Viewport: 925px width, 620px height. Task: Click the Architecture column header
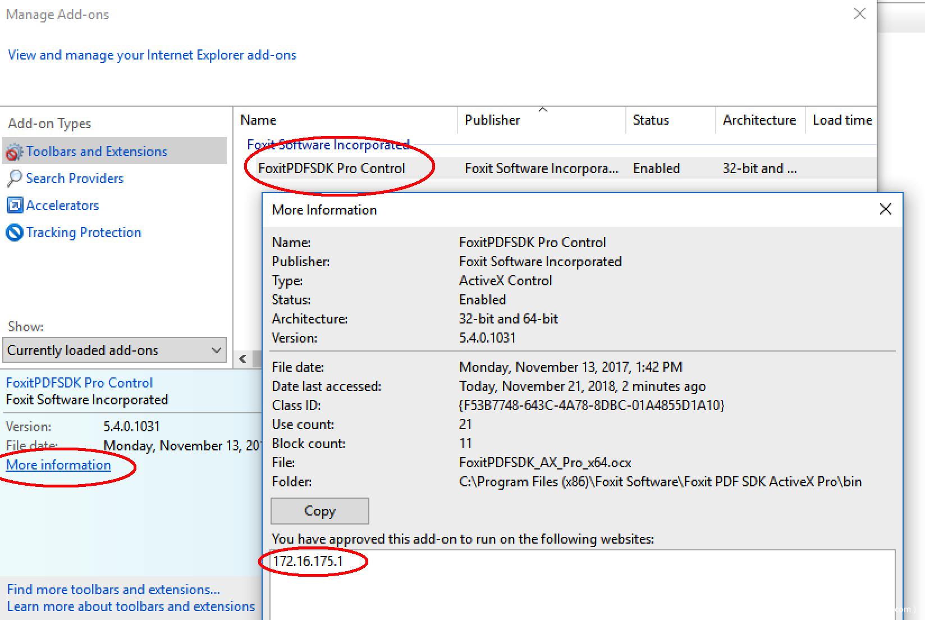click(759, 120)
